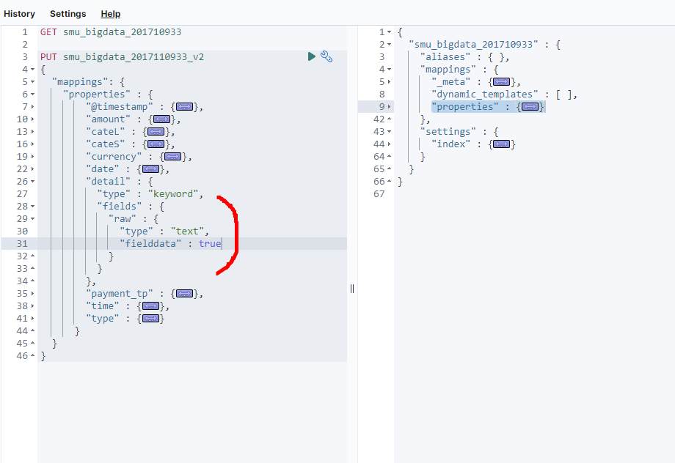Collapse fold arrow at editor line 4
The width and height of the screenshot is (675, 463).
coord(33,69)
